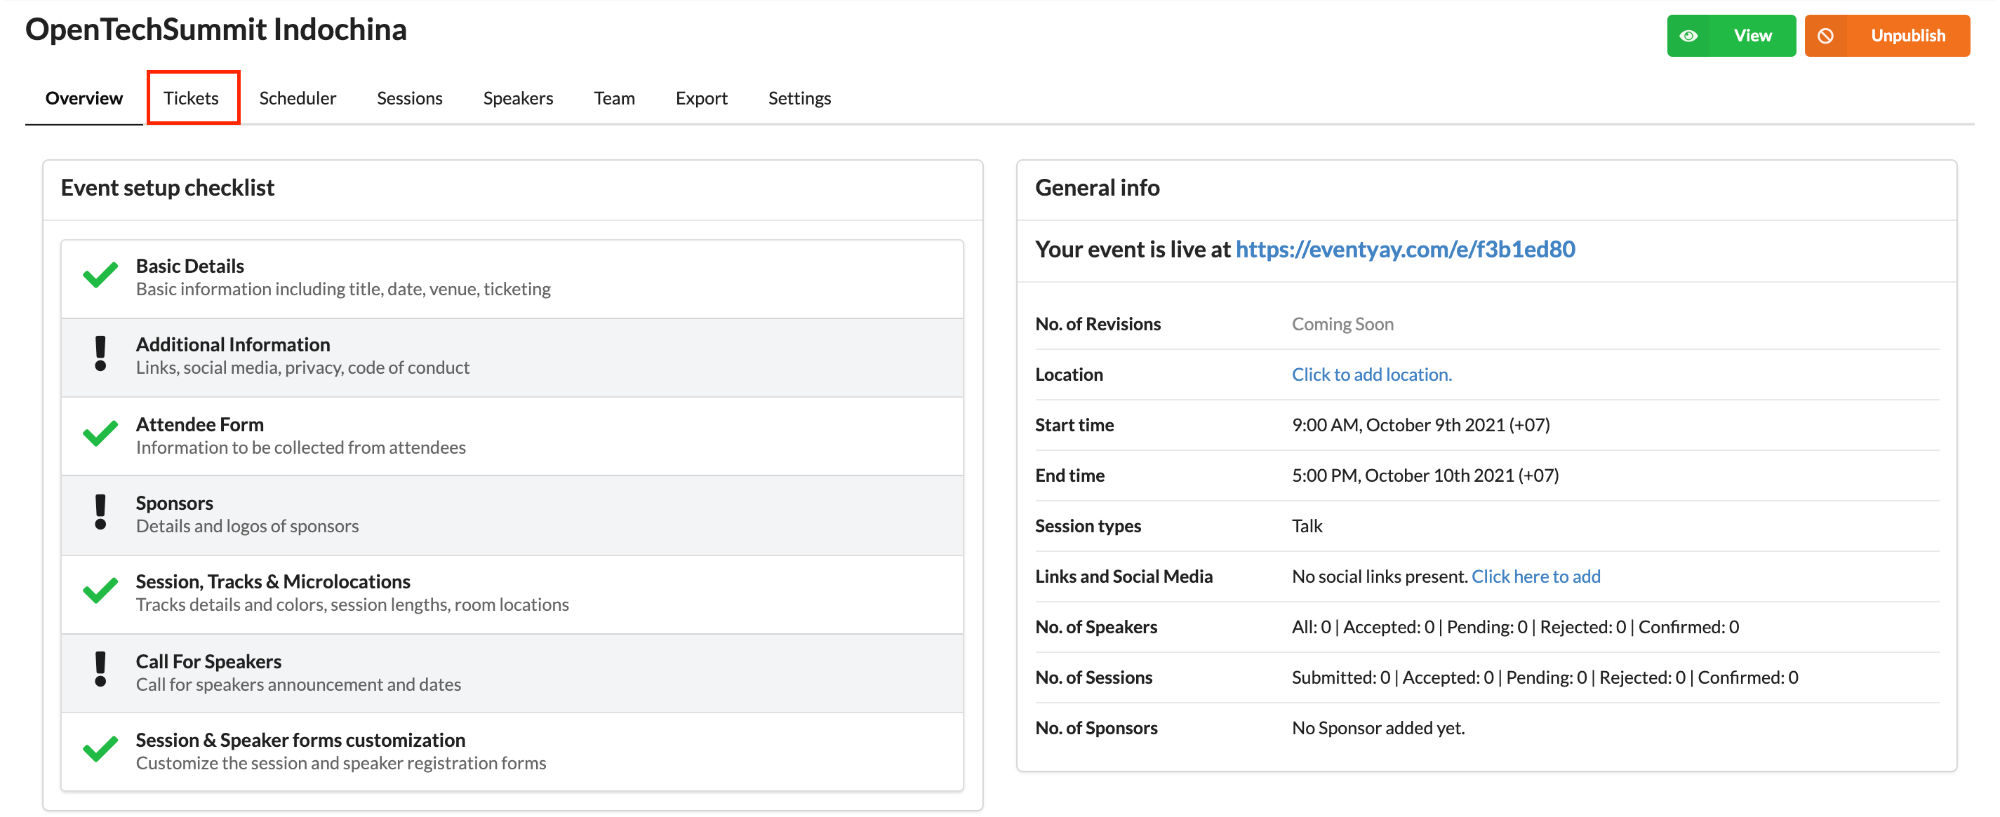This screenshot has width=2000, height=817.
Task: Click the exclamation icon beside Call For Speakers
Action: click(x=100, y=670)
